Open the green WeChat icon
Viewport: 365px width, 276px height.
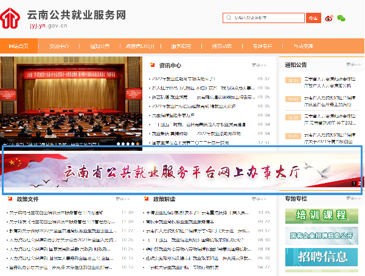tap(341, 18)
